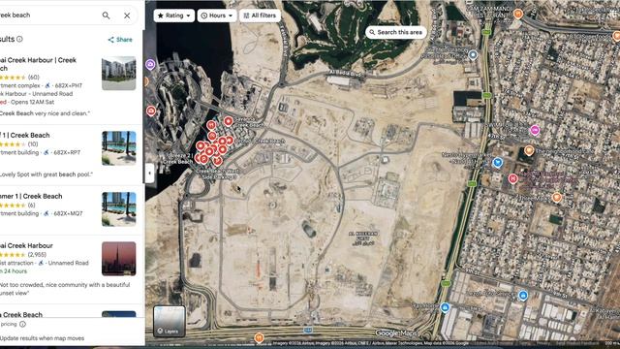Click the '682X+MQ7' plus code
This screenshot has width=620, height=349.
pyautogui.click(x=68, y=213)
